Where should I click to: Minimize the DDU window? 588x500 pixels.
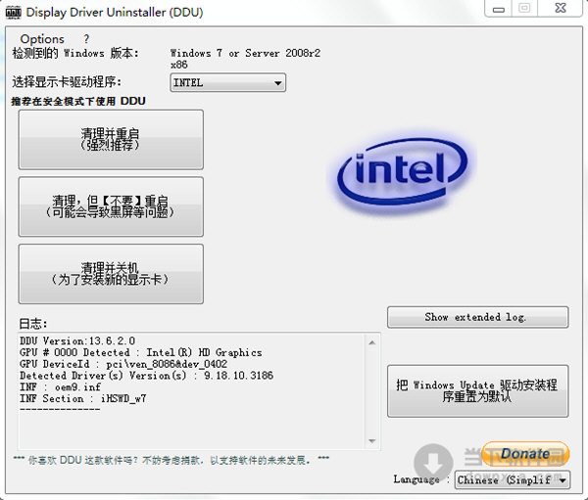point(499,9)
